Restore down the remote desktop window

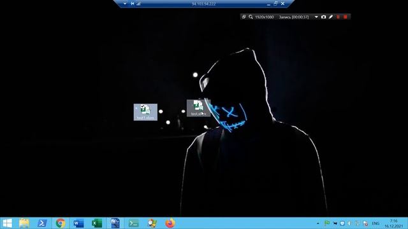click(x=275, y=4)
